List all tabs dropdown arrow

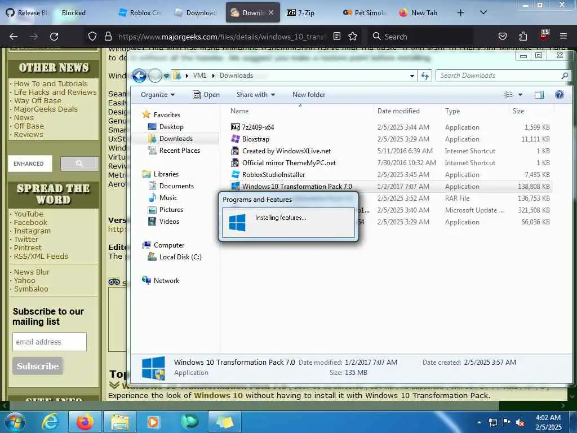pos(483,13)
